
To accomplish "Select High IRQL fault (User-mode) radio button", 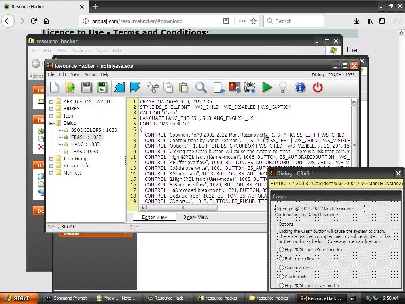I will point(281,285).
